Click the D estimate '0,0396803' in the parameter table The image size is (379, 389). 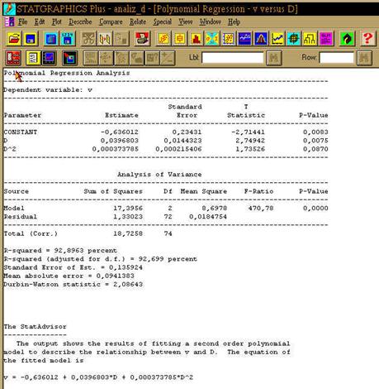tap(120, 141)
